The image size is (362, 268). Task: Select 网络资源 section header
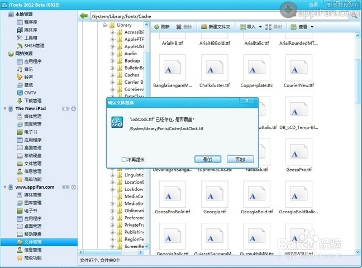21,54
